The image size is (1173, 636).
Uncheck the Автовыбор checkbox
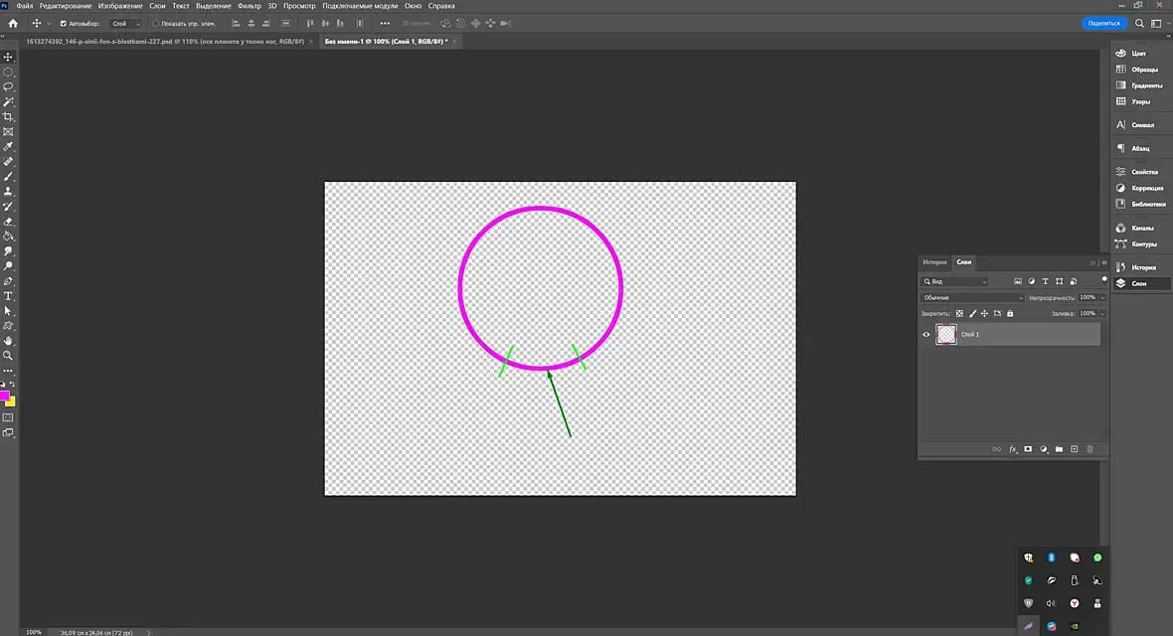coord(63,23)
